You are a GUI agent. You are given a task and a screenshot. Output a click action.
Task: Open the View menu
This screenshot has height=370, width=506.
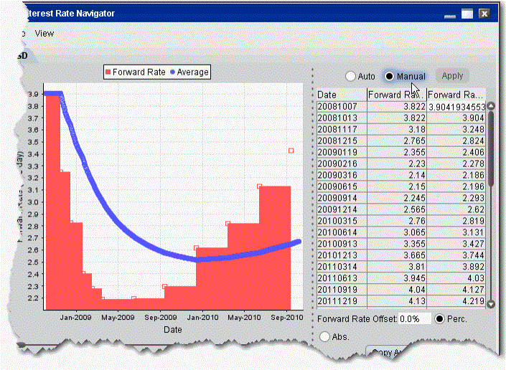pyautogui.click(x=44, y=33)
